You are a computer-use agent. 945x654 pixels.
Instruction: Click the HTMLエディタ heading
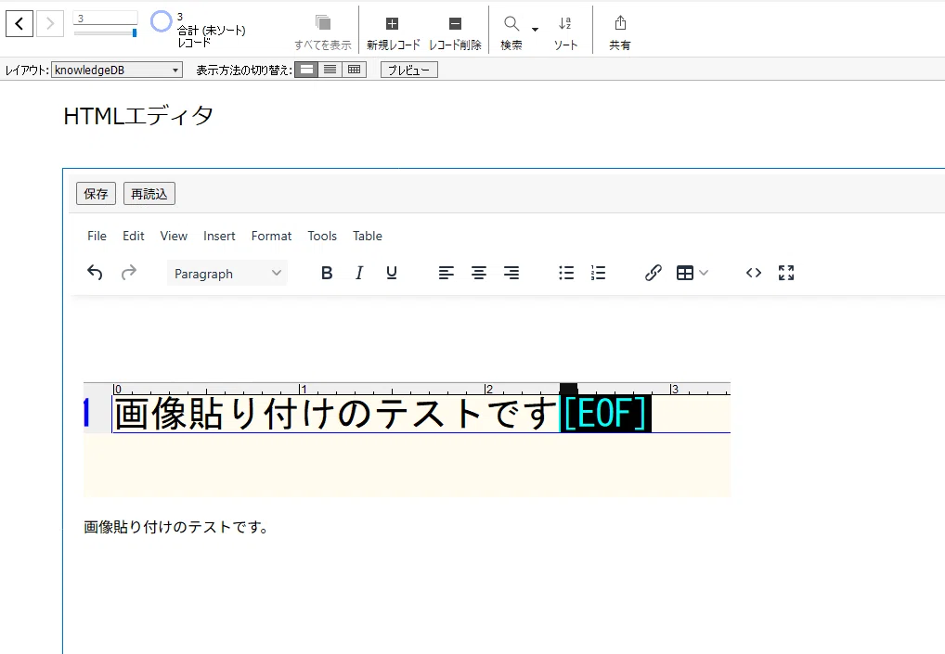pos(138,116)
